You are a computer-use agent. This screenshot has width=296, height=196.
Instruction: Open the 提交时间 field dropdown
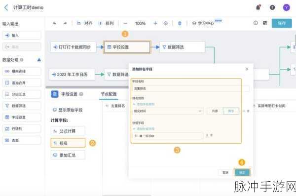click(168, 111)
